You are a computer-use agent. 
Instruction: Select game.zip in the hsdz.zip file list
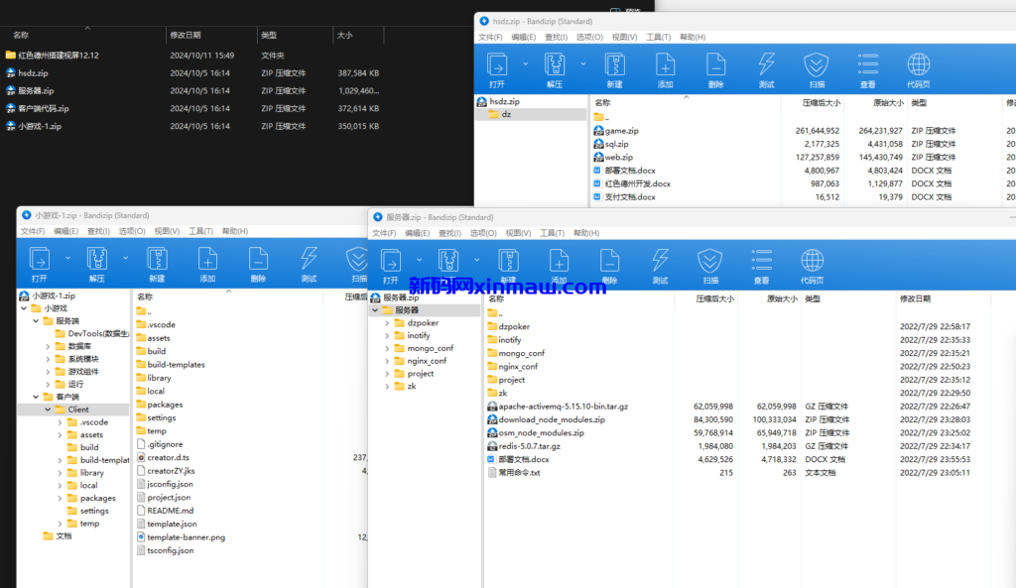pos(621,130)
